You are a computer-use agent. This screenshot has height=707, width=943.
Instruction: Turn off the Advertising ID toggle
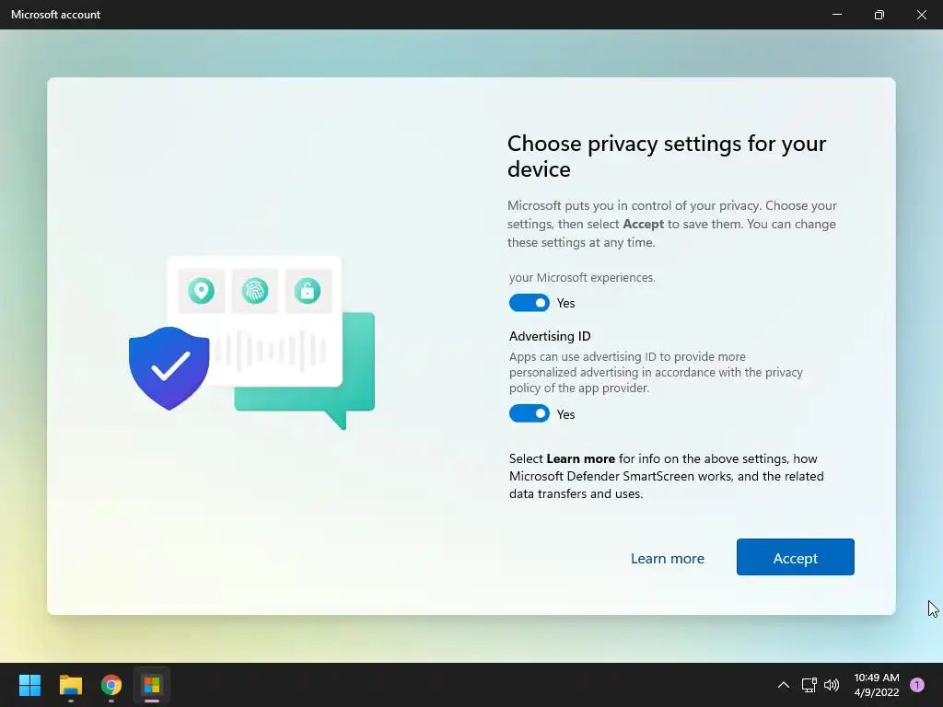click(x=530, y=413)
